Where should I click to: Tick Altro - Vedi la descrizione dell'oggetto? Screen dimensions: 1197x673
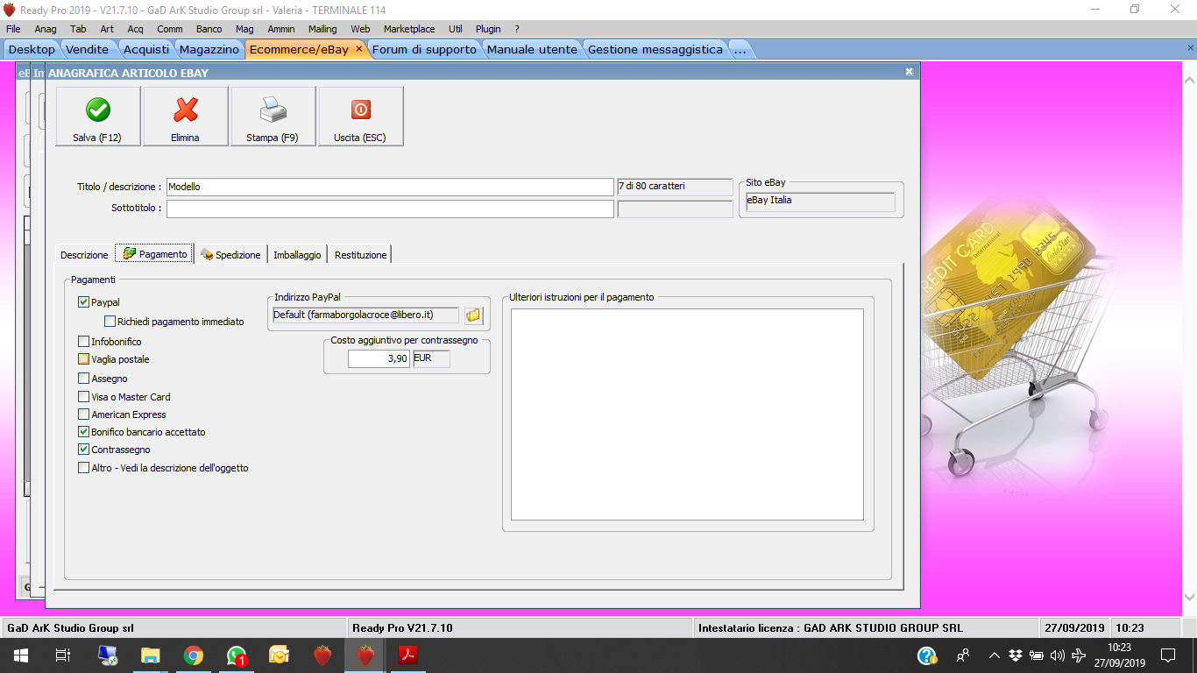pos(84,468)
